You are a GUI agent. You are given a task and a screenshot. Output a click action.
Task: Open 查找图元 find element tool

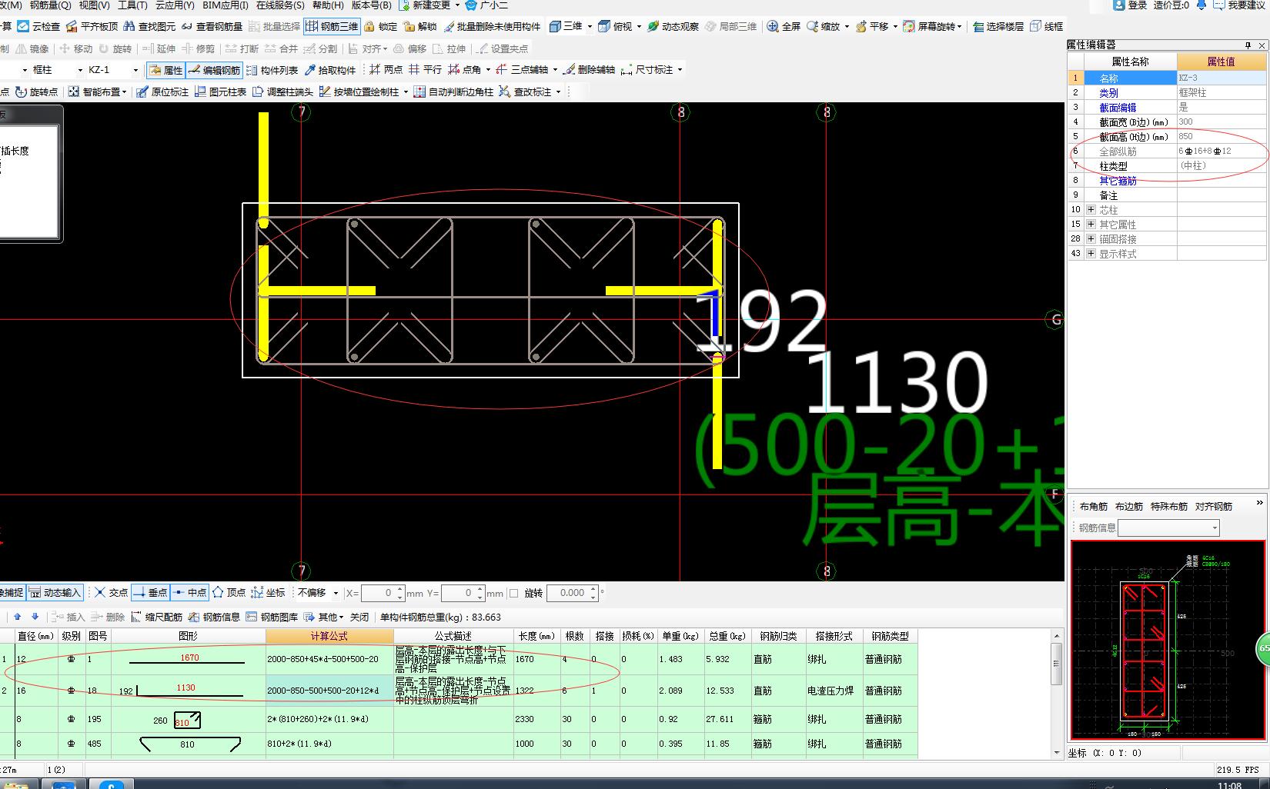click(x=150, y=26)
